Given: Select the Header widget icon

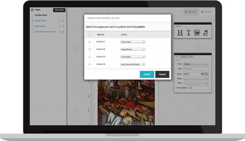Looking at the screenshot, I should (x=180, y=33).
